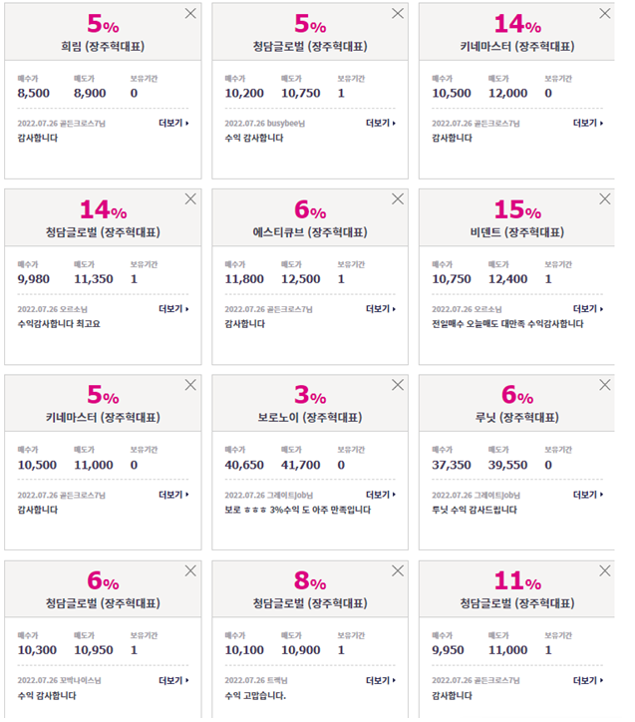The height and width of the screenshot is (722, 635).
Task: Dismiss the 루닛 6% card
Action: pyautogui.click(x=605, y=385)
